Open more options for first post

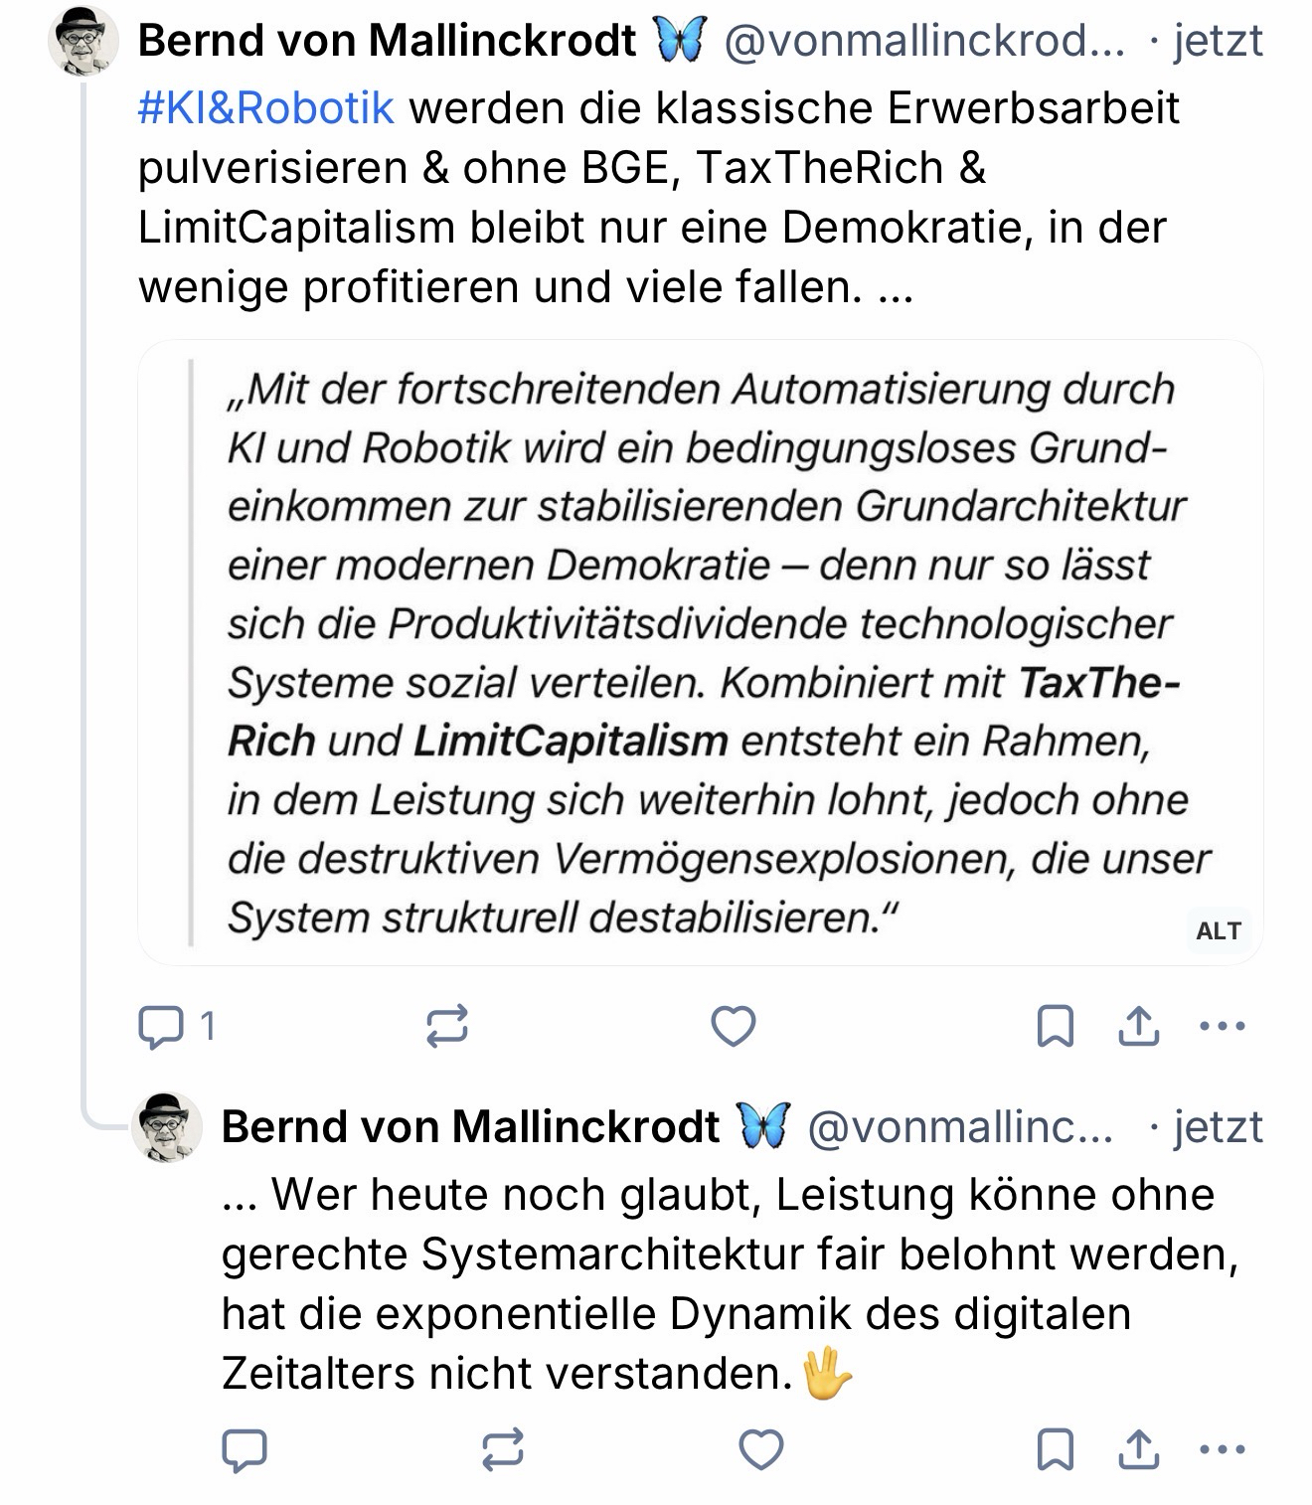[1223, 1027]
